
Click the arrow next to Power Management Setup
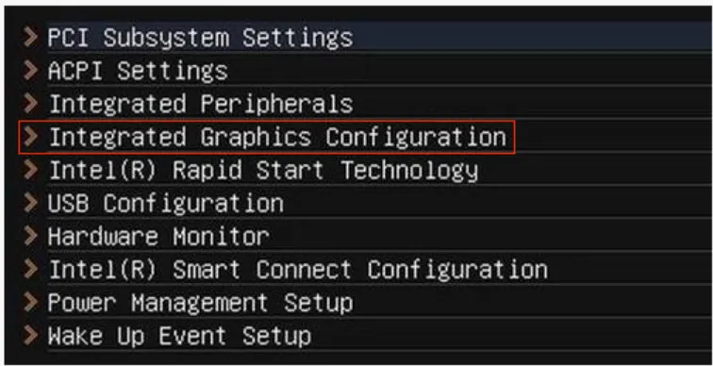[31, 303]
